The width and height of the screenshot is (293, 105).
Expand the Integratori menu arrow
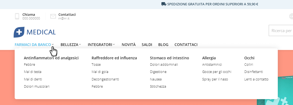114,45
